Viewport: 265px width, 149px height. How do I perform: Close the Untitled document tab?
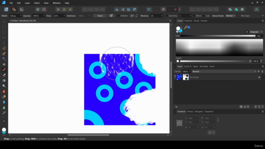tap(170, 21)
